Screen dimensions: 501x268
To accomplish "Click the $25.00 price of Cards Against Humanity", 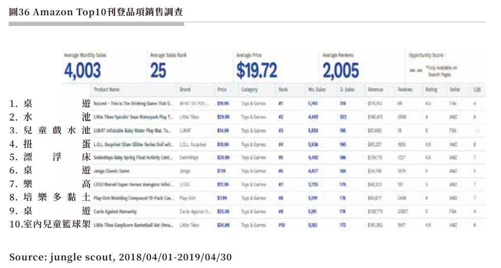I will click(223, 212).
